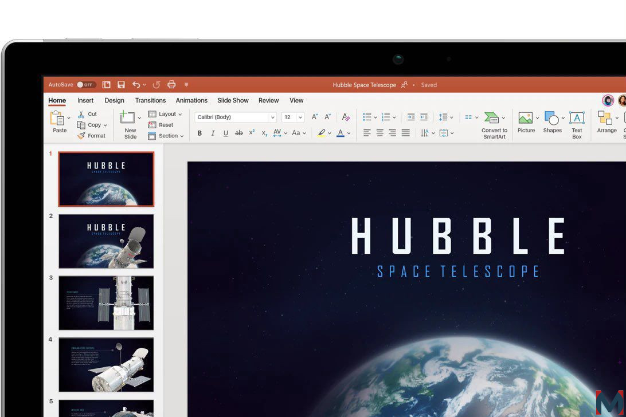Screen dimensions: 626x417
Task: Open the View tab
Action: pyautogui.click(x=296, y=101)
